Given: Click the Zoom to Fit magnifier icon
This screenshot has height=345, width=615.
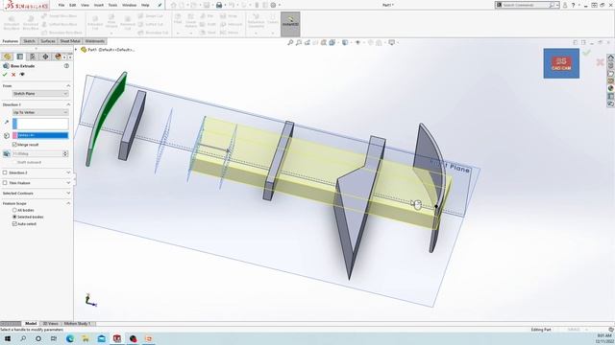Looking at the screenshot, I should [290, 42].
